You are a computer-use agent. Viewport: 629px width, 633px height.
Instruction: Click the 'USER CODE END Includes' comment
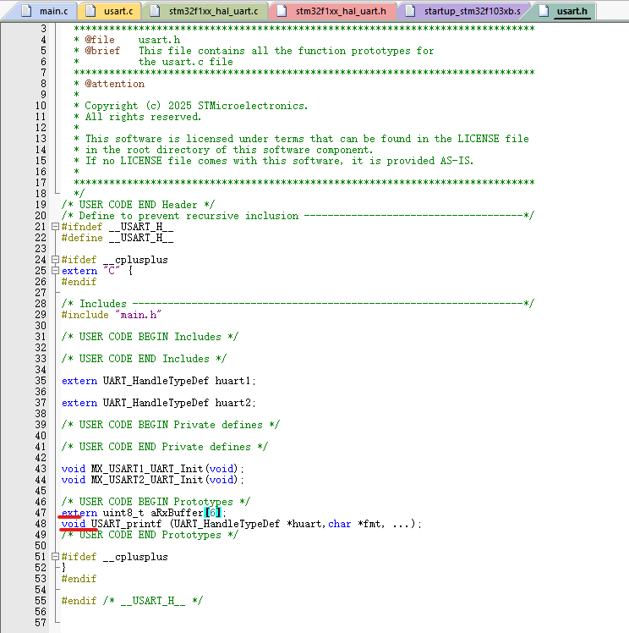[144, 359]
